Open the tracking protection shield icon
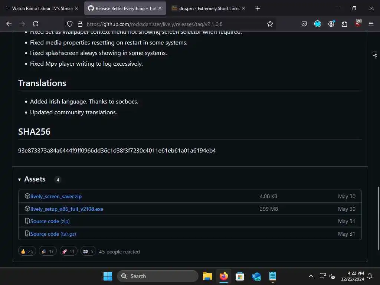 70,24
